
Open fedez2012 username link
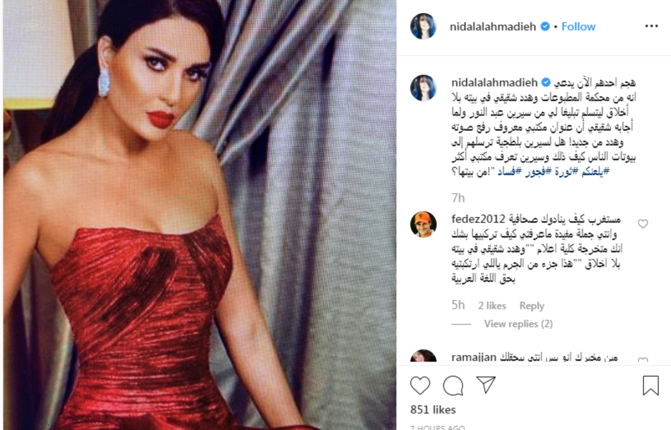click(x=478, y=218)
